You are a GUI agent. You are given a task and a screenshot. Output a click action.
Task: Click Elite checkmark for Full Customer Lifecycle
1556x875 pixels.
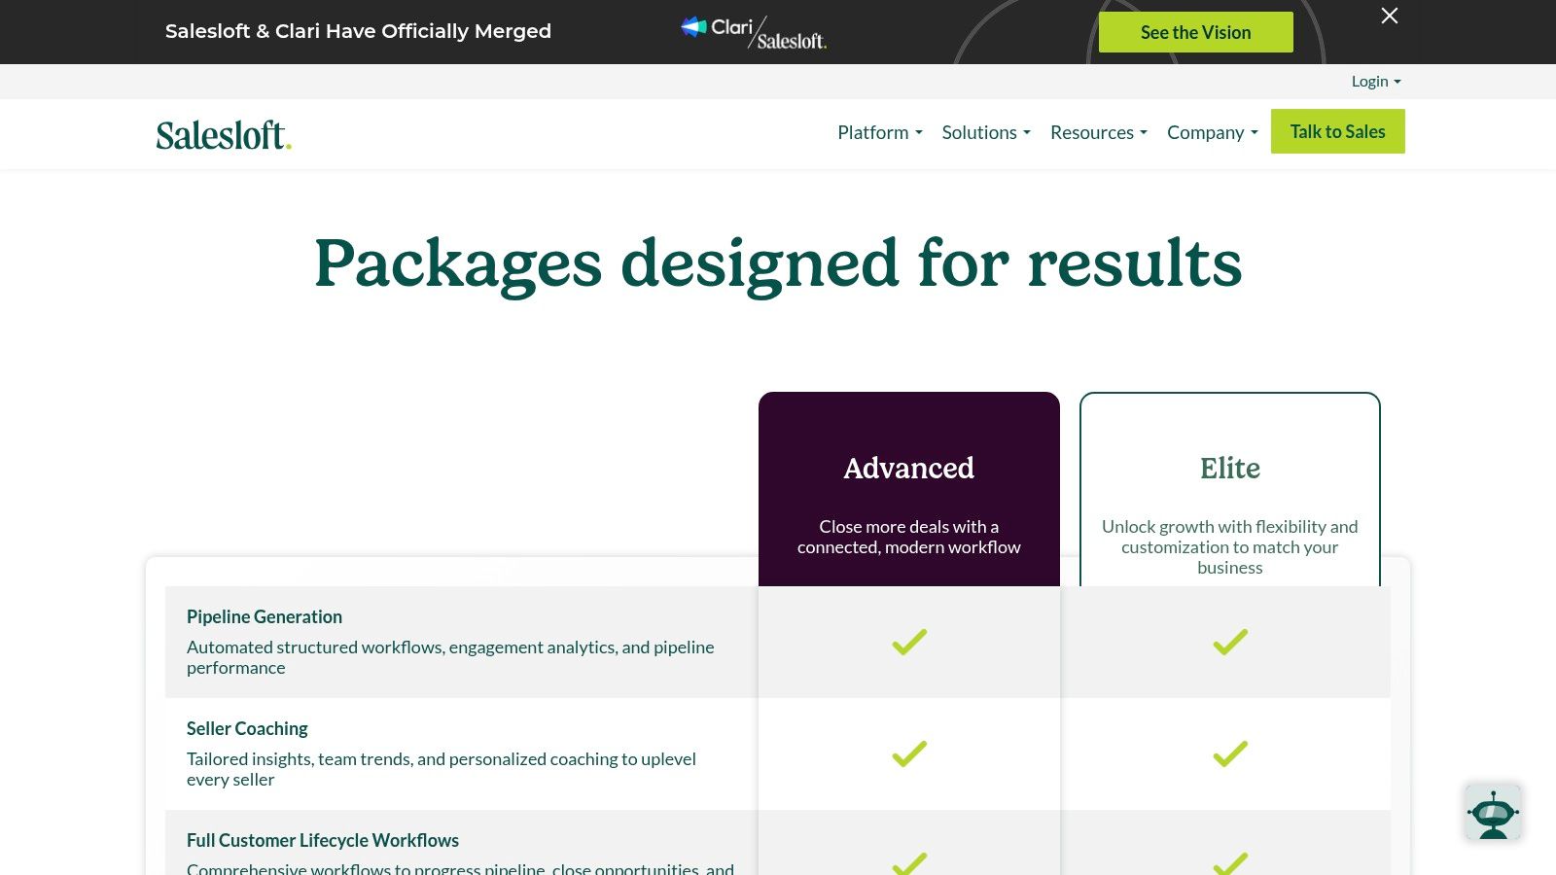click(x=1229, y=862)
